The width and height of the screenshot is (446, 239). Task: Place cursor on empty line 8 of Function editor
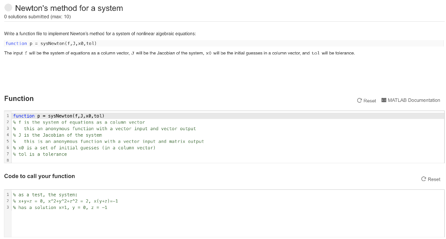click(x=227, y=160)
